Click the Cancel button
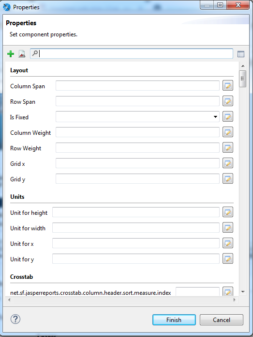The width and height of the screenshot is (253, 337). pos(222,320)
